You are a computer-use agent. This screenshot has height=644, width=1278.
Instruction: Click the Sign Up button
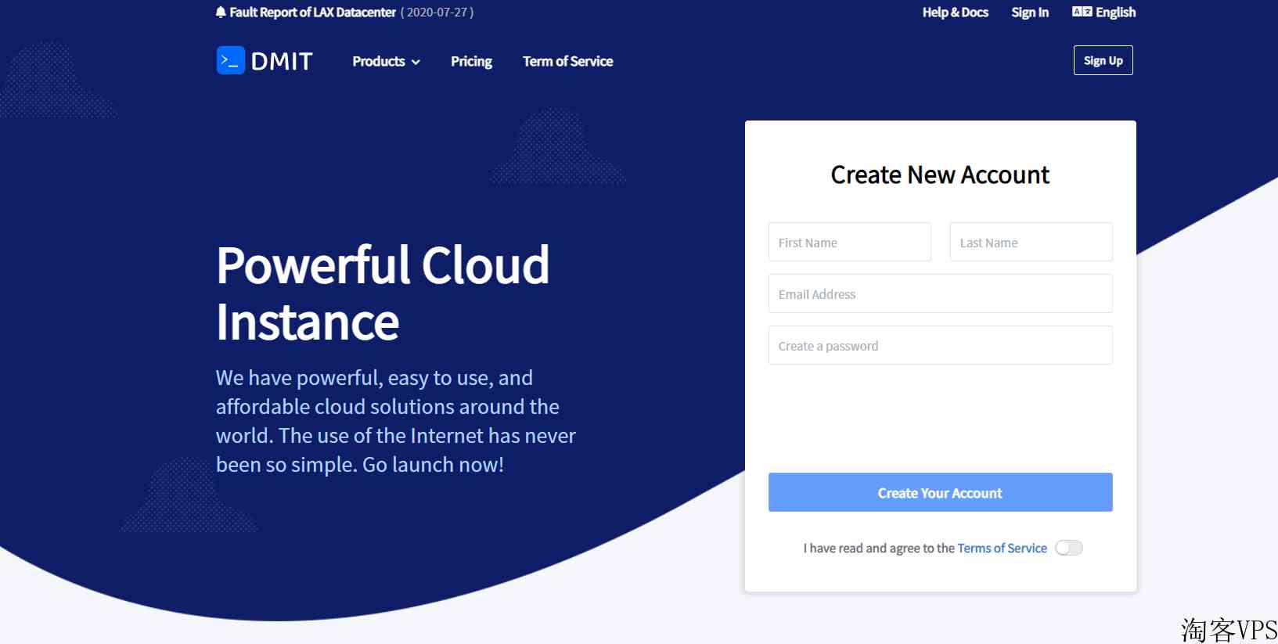tap(1103, 60)
